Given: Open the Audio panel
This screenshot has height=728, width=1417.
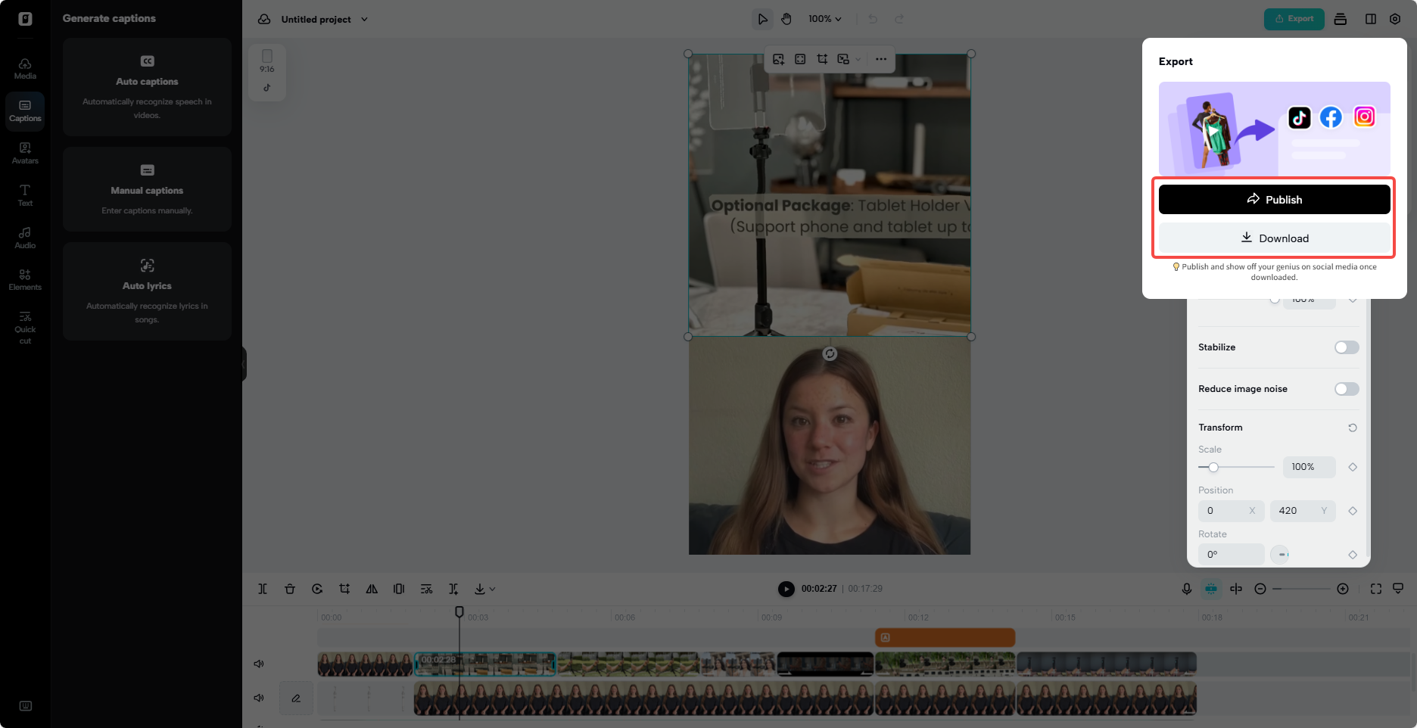Looking at the screenshot, I should 25,238.
